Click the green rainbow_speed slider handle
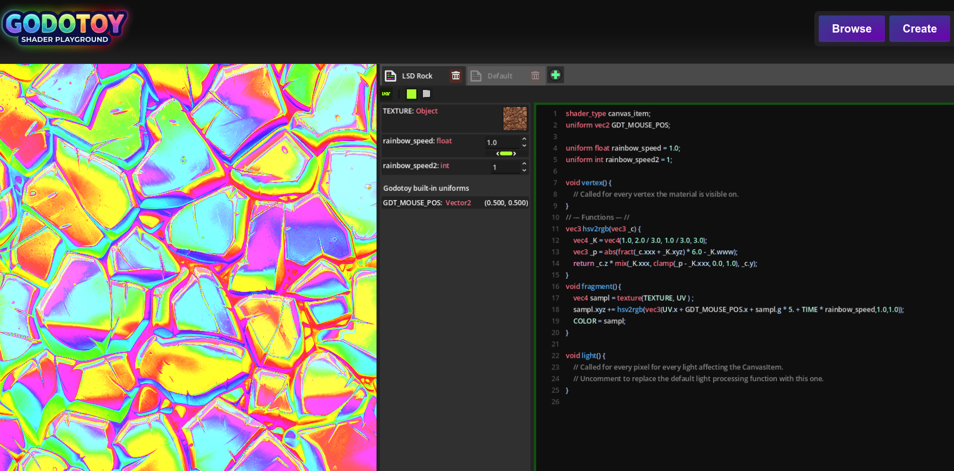 coord(506,153)
